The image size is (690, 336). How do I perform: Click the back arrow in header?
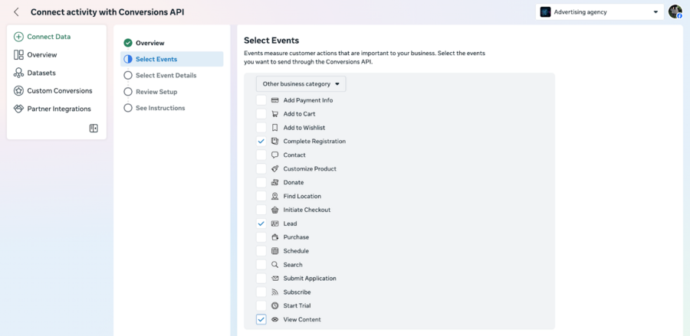tap(16, 12)
